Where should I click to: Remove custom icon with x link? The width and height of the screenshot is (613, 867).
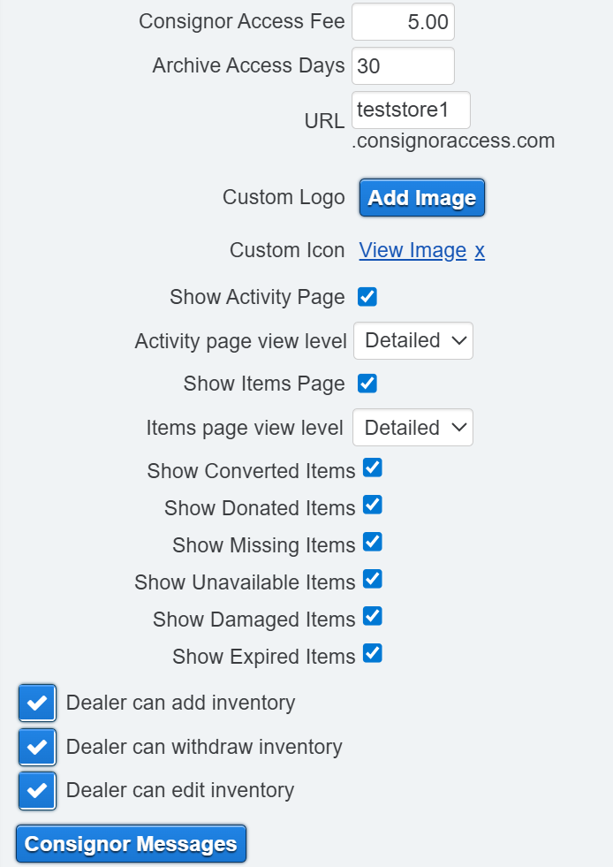pyautogui.click(x=480, y=251)
